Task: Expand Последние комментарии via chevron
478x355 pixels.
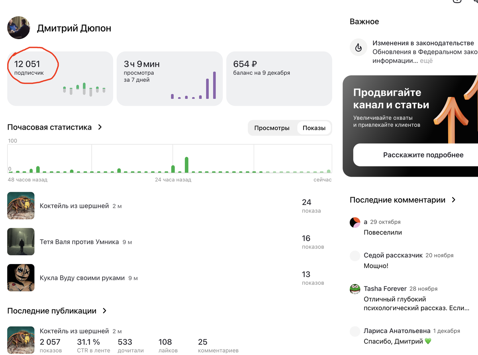Action: [x=454, y=200]
